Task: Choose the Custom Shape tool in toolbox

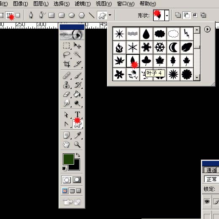Action: [77, 124]
